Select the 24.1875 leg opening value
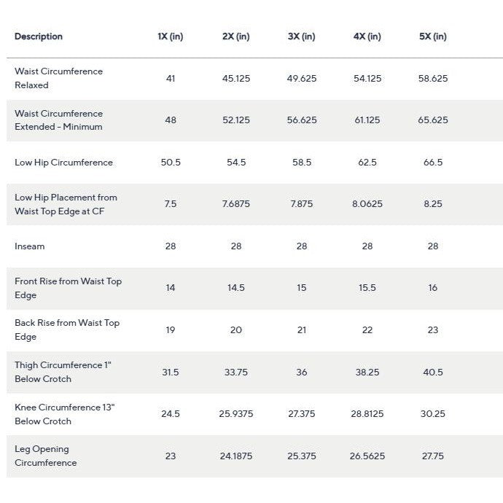 [x=236, y=456]
